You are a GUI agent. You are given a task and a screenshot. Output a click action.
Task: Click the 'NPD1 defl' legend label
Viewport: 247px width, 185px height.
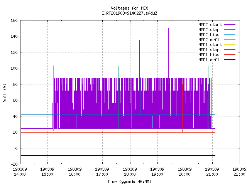click(x=209, y=60)
